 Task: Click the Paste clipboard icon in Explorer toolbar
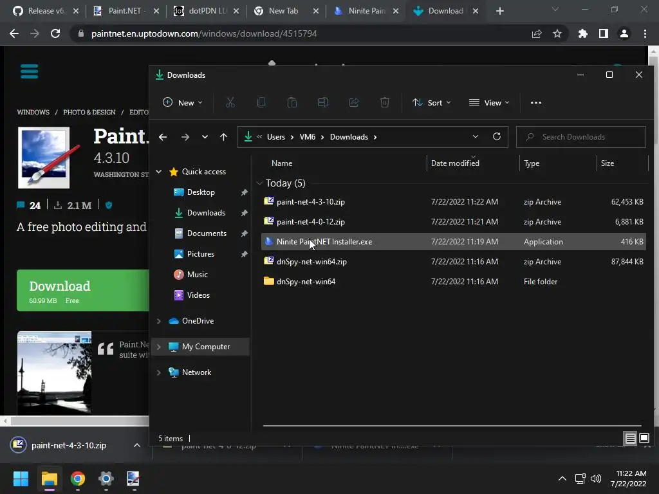click(292, 102)
